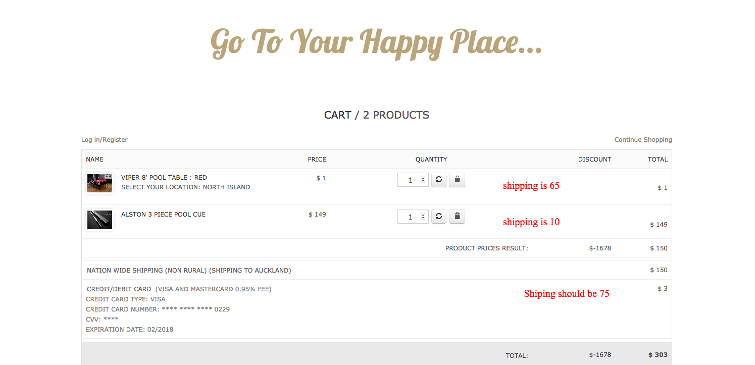Click the Alston cue quantity stepper arrows

423,217
